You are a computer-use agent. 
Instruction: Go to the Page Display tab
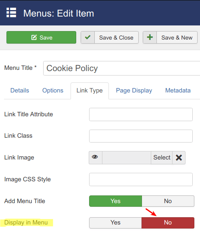tap(134, 90)
